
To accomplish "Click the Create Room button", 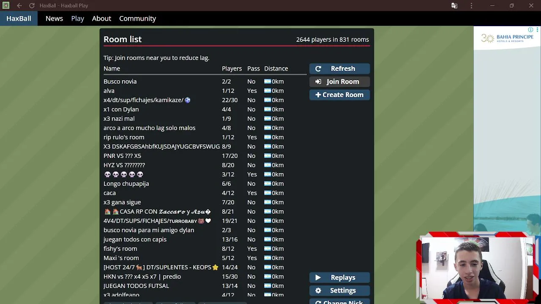I will click(339, 95).
